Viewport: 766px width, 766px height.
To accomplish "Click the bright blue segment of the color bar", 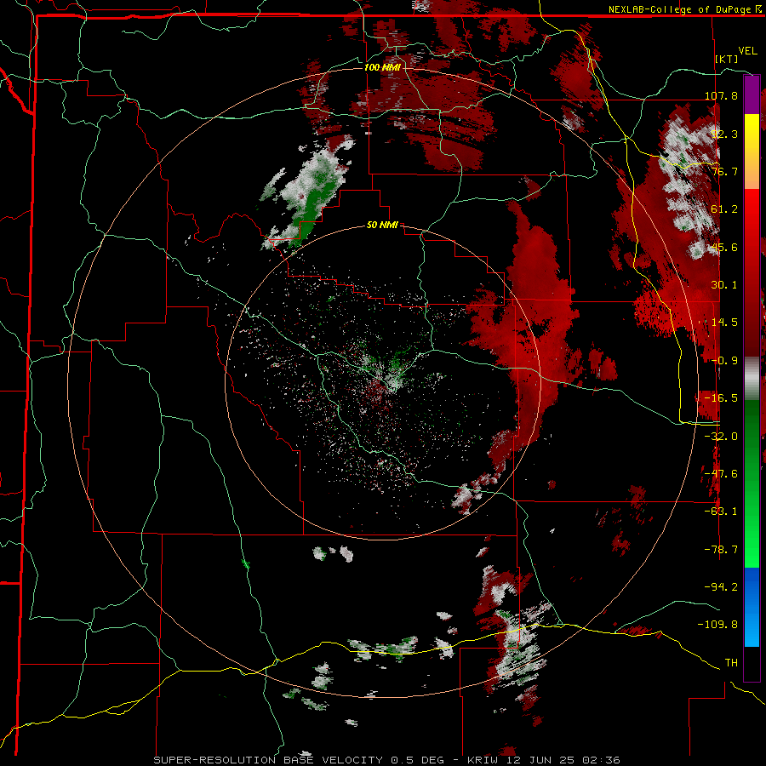I will (x=752, y=607).
